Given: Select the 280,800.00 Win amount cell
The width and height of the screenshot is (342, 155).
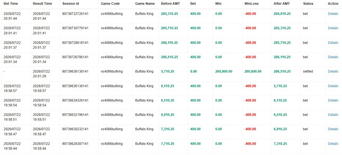Looking at the screenshot, I should pyautogui.click(x=224, y=71).
